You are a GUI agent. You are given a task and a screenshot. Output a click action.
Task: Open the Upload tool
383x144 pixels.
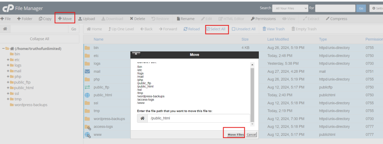pyautogui.click(x=86, y=19)
